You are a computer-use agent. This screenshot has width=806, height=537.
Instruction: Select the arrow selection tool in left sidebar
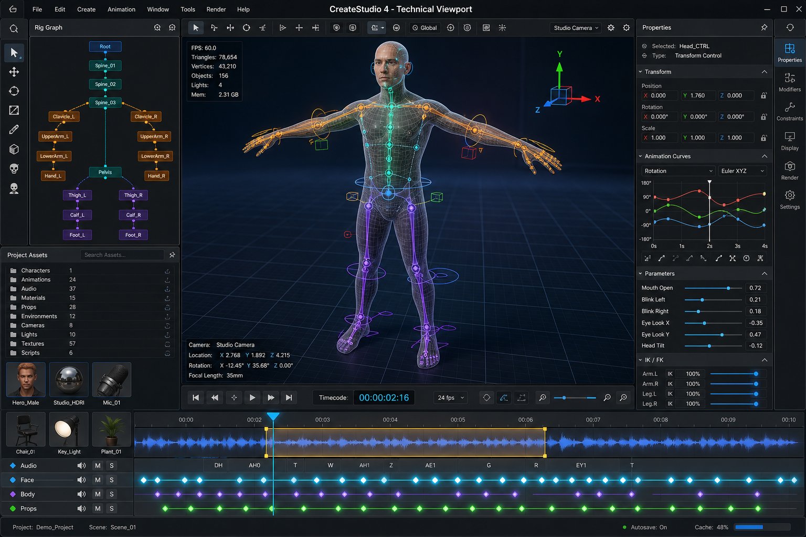pos(14,52)
